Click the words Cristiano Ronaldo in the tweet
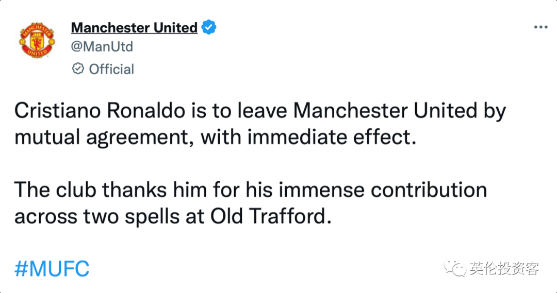The width and height of the screenshot is (557, 293). (100, 111)
